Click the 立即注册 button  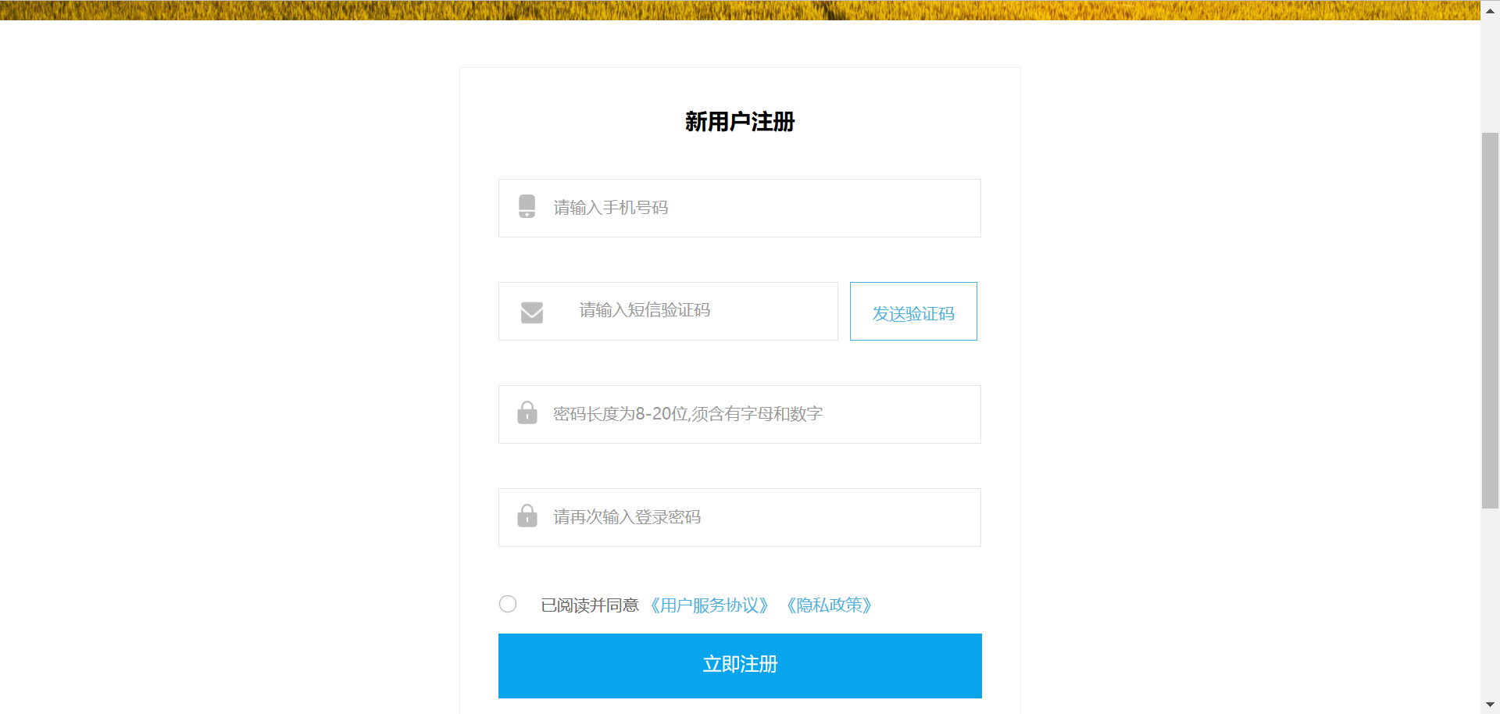[x=740, y=666]
